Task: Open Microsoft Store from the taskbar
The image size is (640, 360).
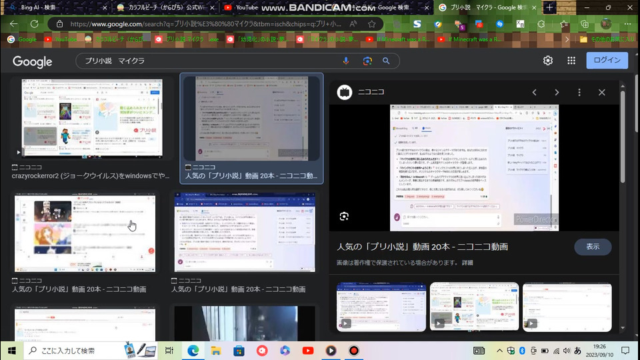Action: click(239, 350)
